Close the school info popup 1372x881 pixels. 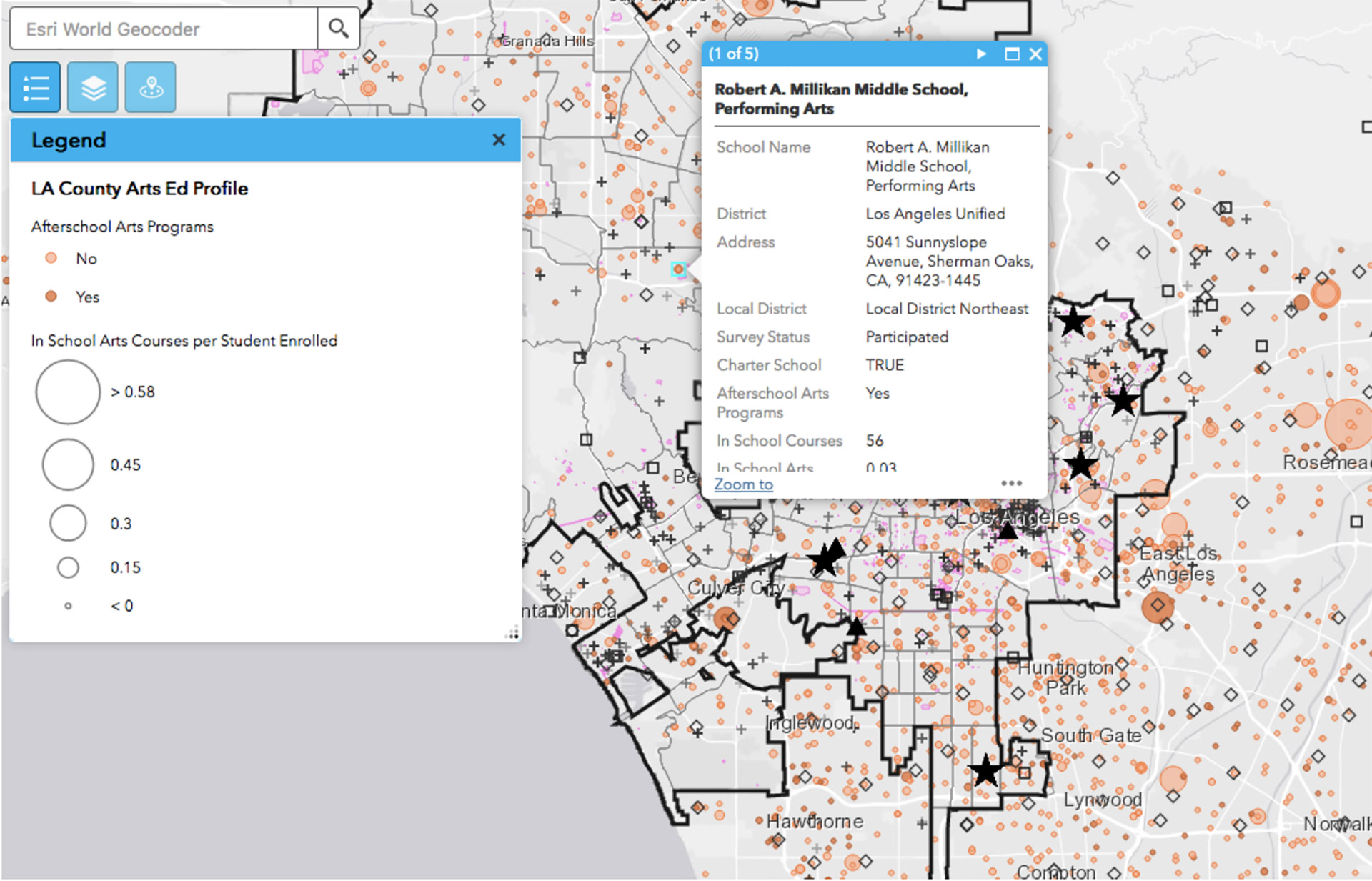click(1035, 54)
